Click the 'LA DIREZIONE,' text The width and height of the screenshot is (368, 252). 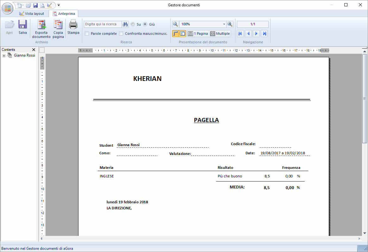pos(119,208)
